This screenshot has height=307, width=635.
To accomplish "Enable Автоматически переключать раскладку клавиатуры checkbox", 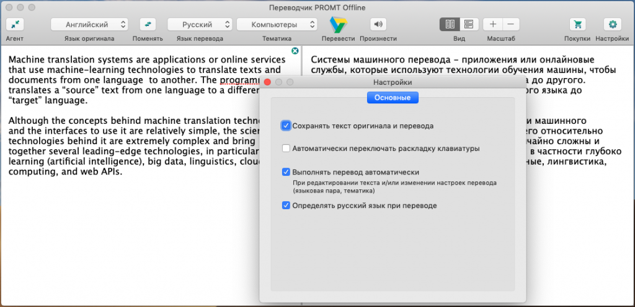I will point(286,149).
